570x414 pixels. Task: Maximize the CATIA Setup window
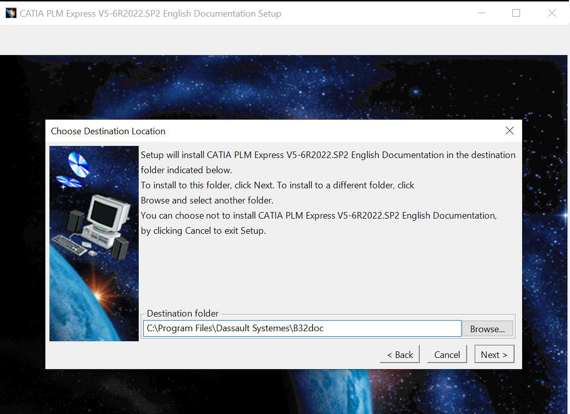[516, 13]
